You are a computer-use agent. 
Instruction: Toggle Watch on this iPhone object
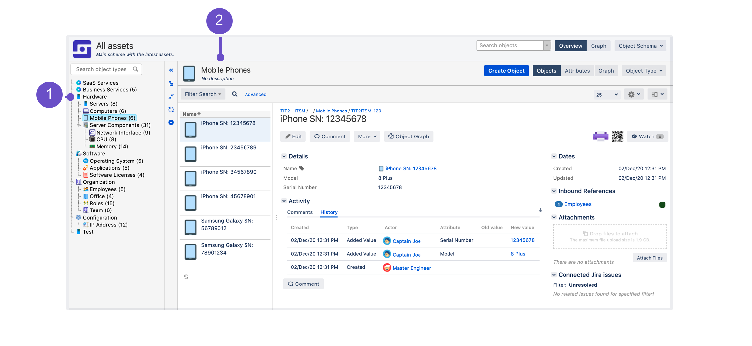pyautogui.click(x=647, y=136)
